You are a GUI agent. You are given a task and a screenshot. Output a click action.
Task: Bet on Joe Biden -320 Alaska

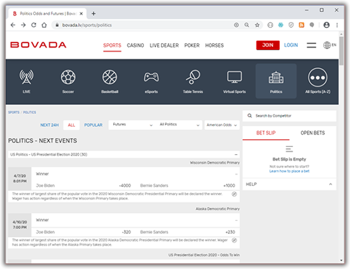(x=83, y=232)
